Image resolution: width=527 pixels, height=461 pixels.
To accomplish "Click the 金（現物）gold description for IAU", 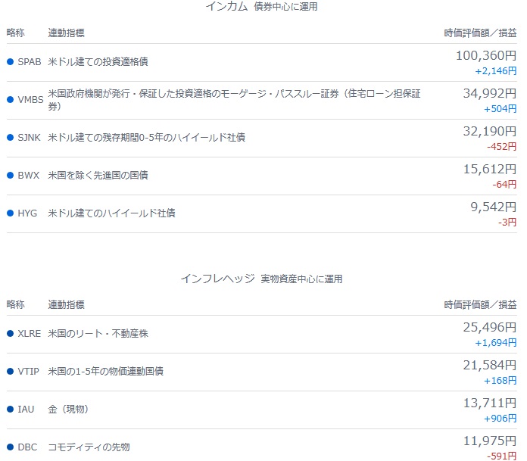I will click(x=68, y=410).
